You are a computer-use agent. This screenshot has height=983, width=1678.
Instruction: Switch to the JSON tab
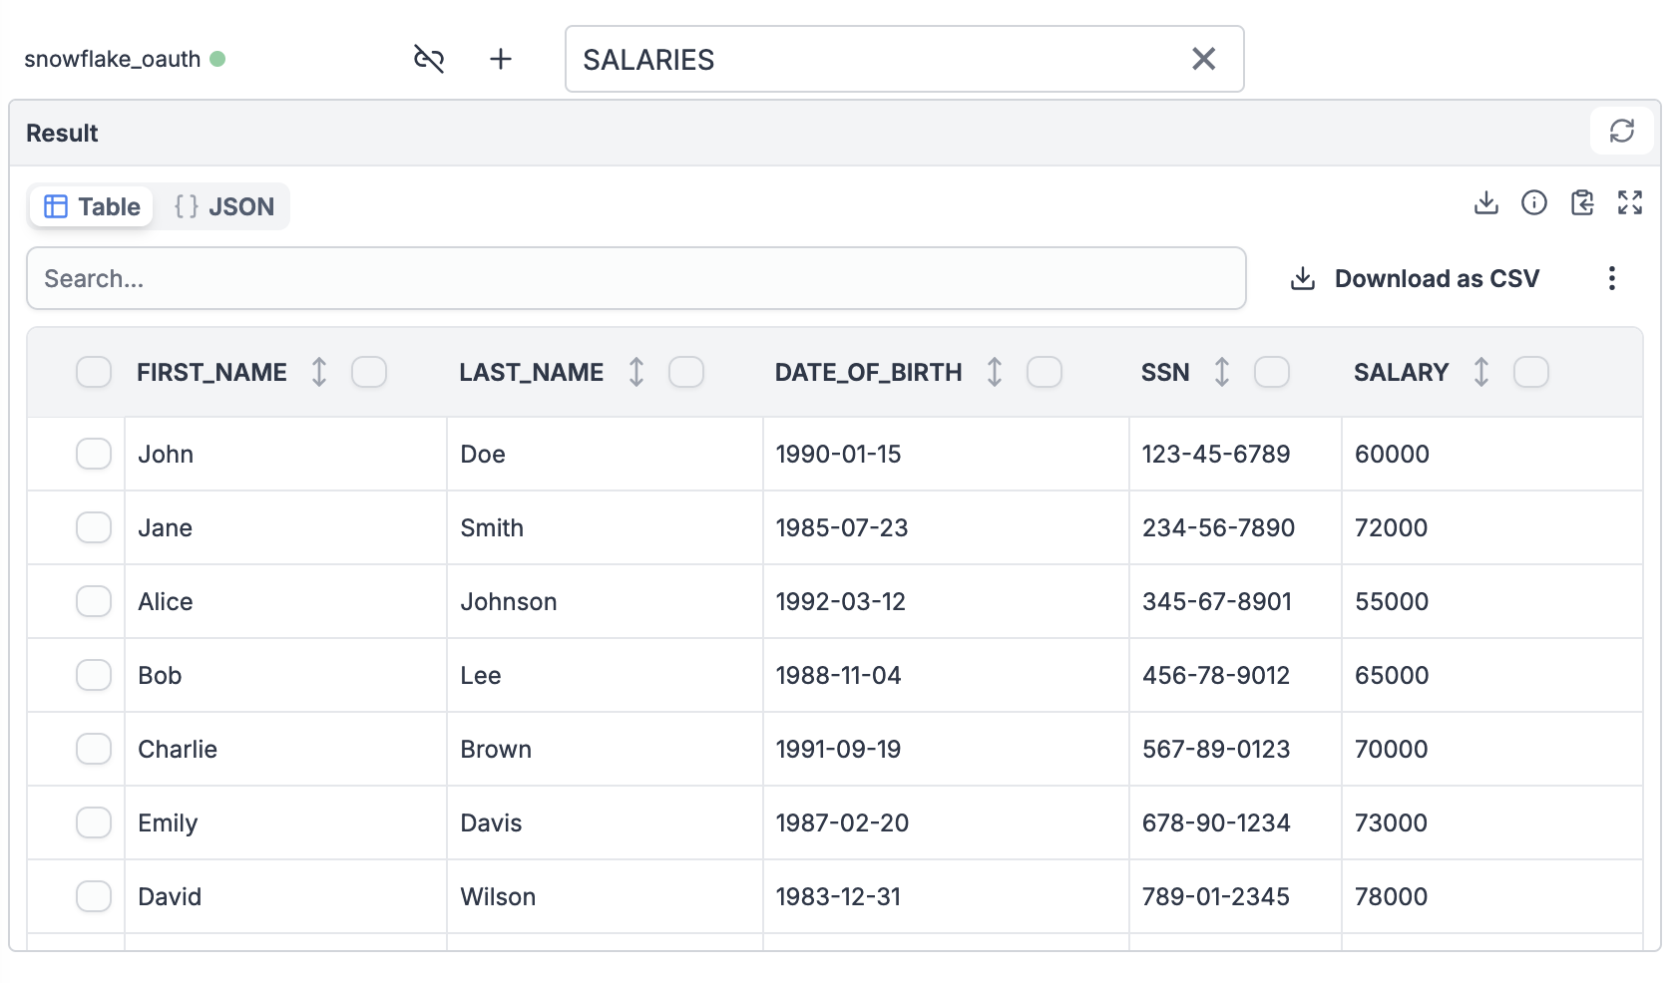pyautogui.click(x=224, y=207)
